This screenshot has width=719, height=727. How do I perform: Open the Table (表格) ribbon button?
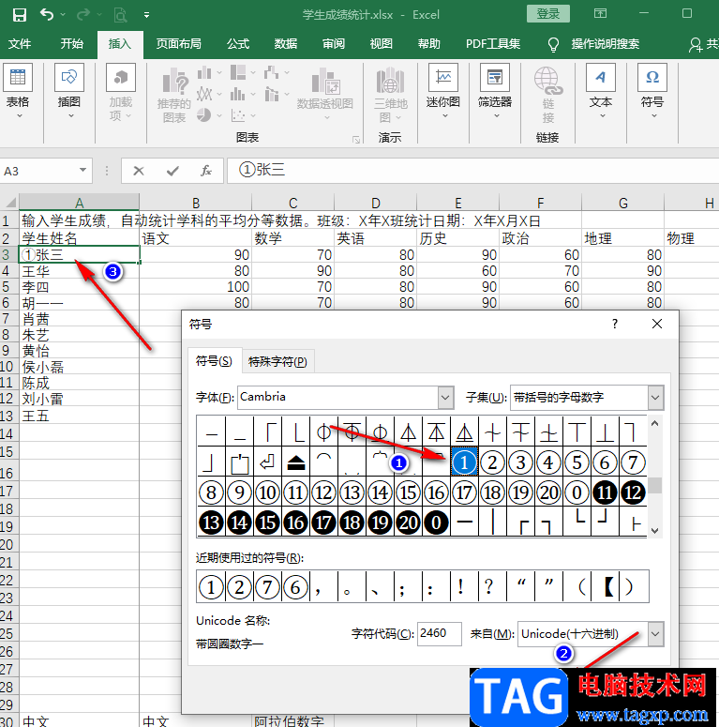tap(18, 91)
